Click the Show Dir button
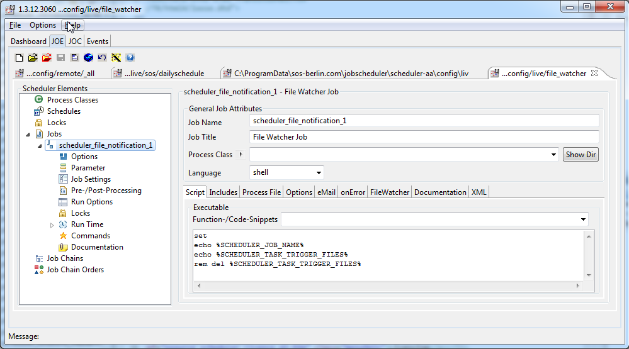 pos(581,155)
